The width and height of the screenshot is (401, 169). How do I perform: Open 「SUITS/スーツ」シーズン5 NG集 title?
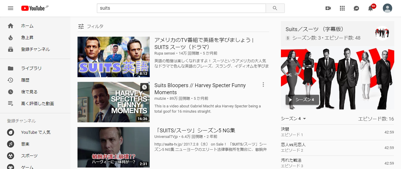coord(195,130)
